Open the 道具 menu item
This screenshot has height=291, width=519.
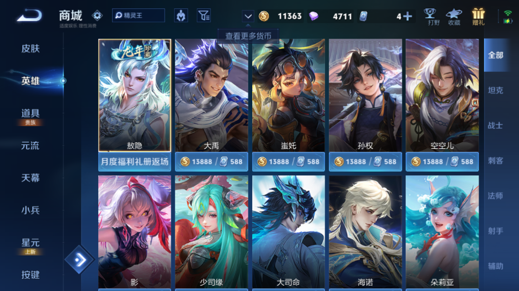click(30, 113)
